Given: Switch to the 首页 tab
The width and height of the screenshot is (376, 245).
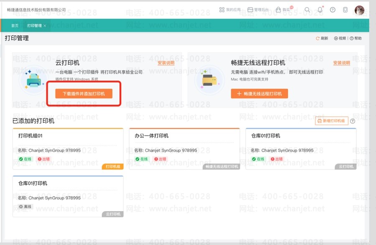Looking at the screenshot, I should click(x=15, y=25).
